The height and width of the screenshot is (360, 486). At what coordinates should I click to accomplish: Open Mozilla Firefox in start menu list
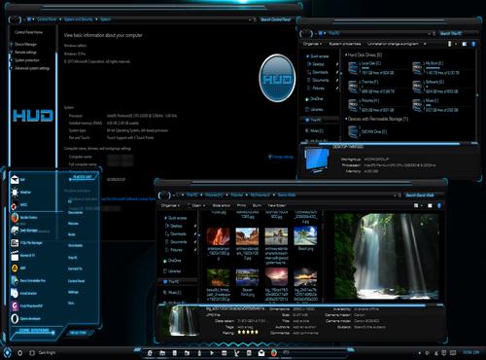(x=24, y=218)
